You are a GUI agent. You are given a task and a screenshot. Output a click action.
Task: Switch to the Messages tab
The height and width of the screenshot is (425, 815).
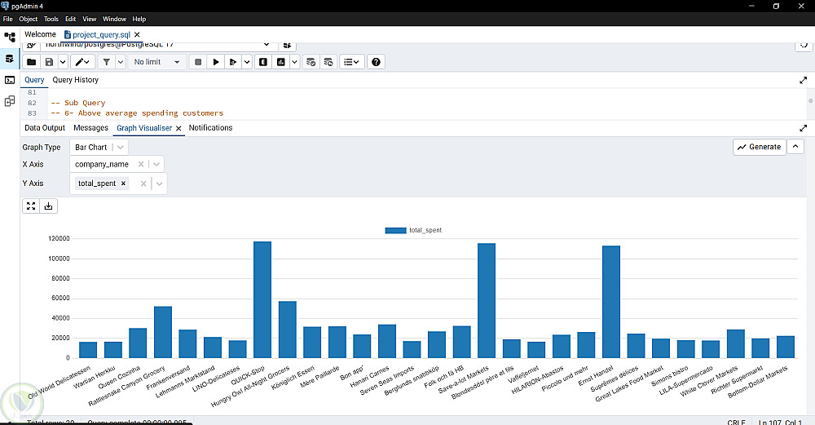point(91,128)
